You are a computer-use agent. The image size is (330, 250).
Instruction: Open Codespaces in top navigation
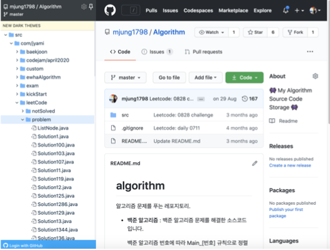click(x=198, y=10)
